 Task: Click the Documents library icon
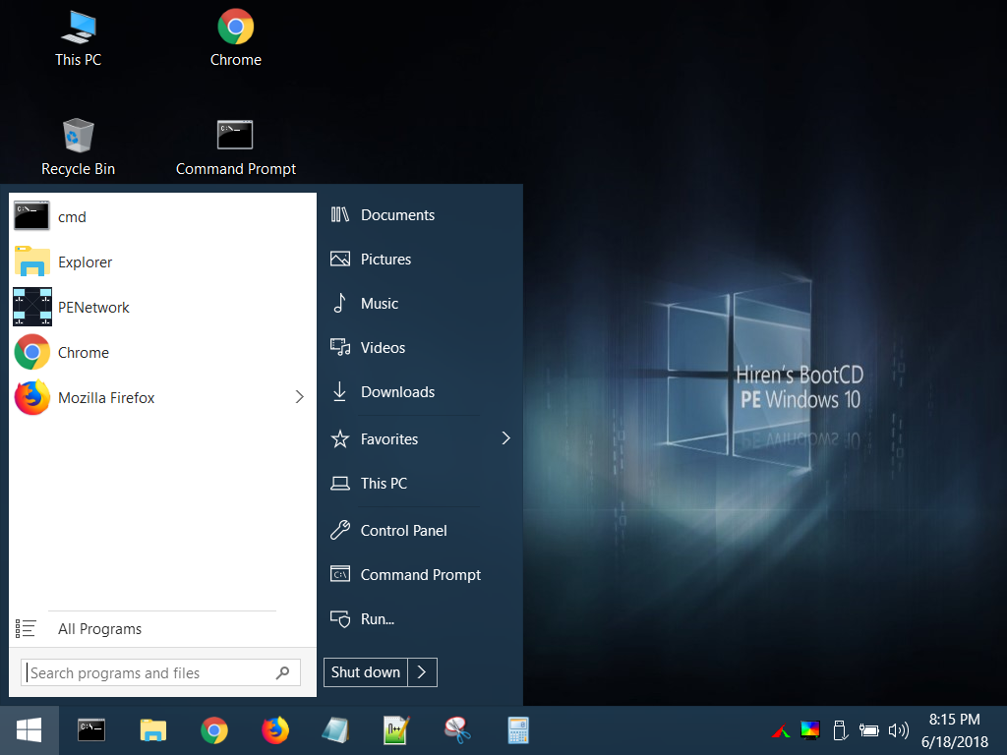(x=339, y=214)
